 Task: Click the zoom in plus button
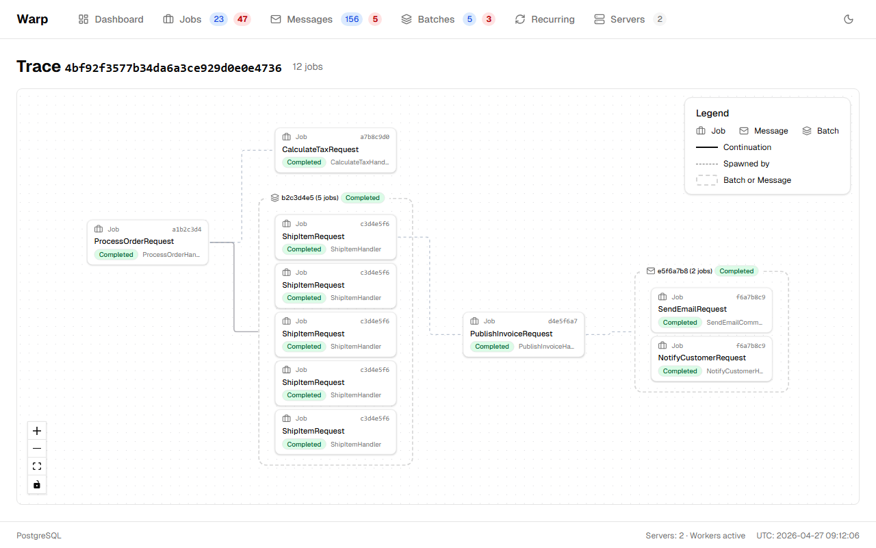[x=37, y=431]
